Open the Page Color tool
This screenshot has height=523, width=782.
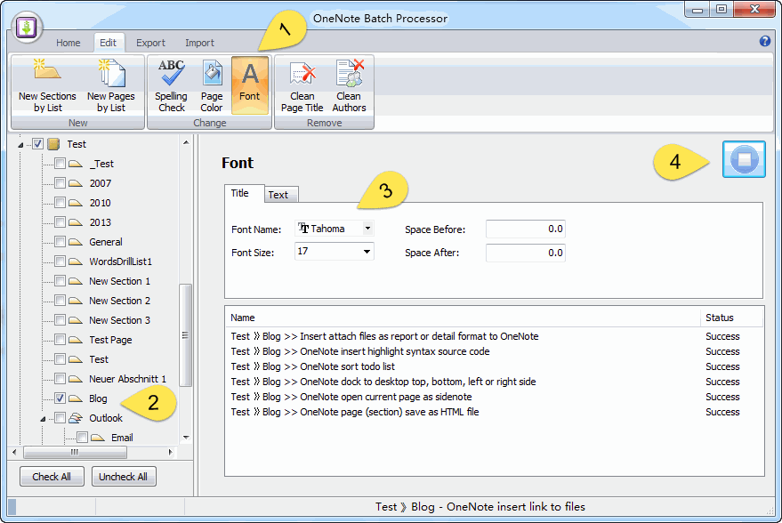tap(212, 85)
